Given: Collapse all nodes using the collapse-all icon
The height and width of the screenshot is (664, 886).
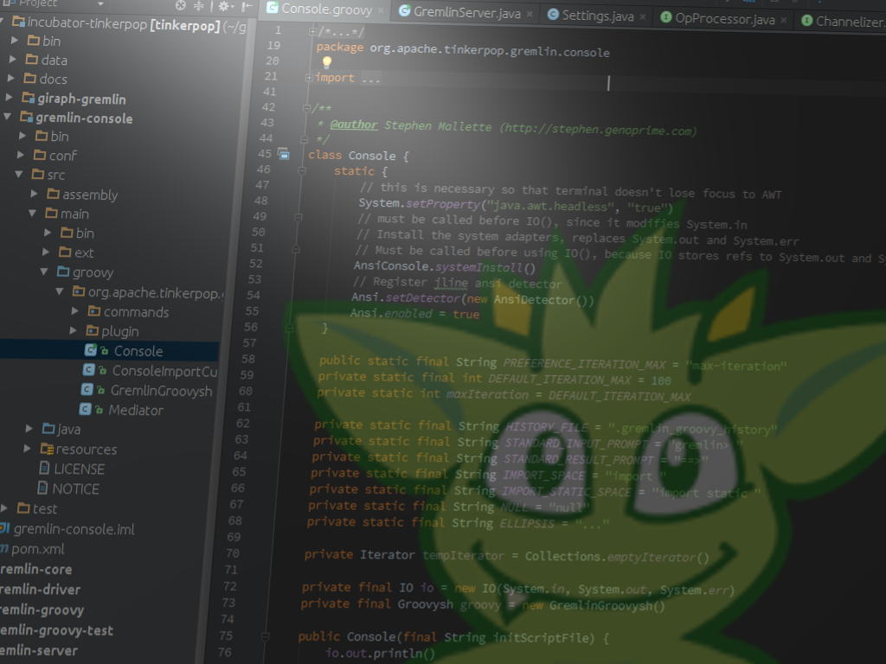Looking at the screenshot, I should pos(199,6).
